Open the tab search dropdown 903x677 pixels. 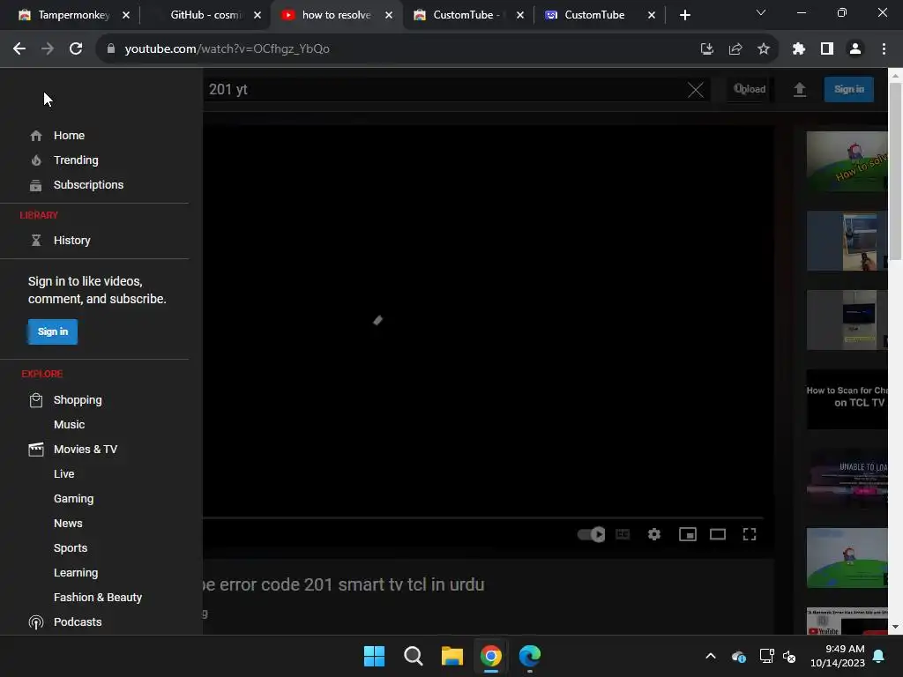[x=760, y=12]
